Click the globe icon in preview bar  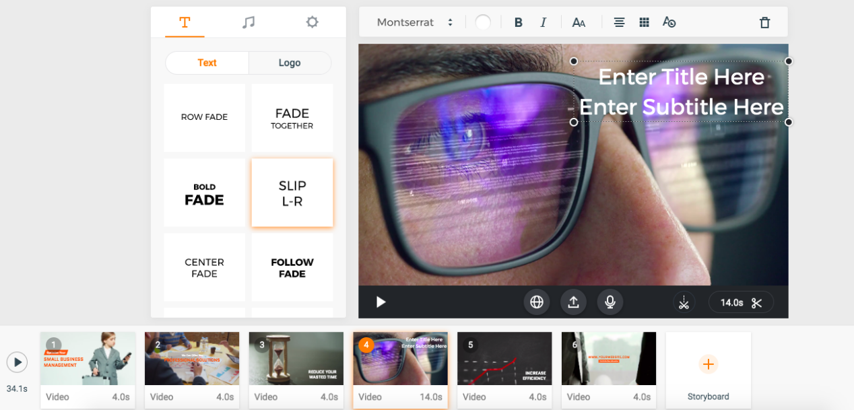[537, 302]
